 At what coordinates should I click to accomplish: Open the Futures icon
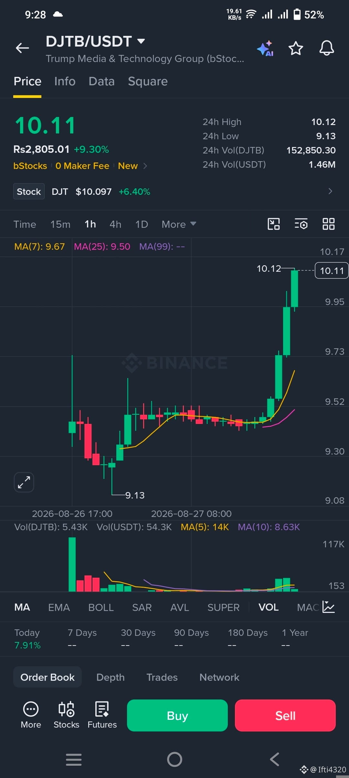point(102,715)
